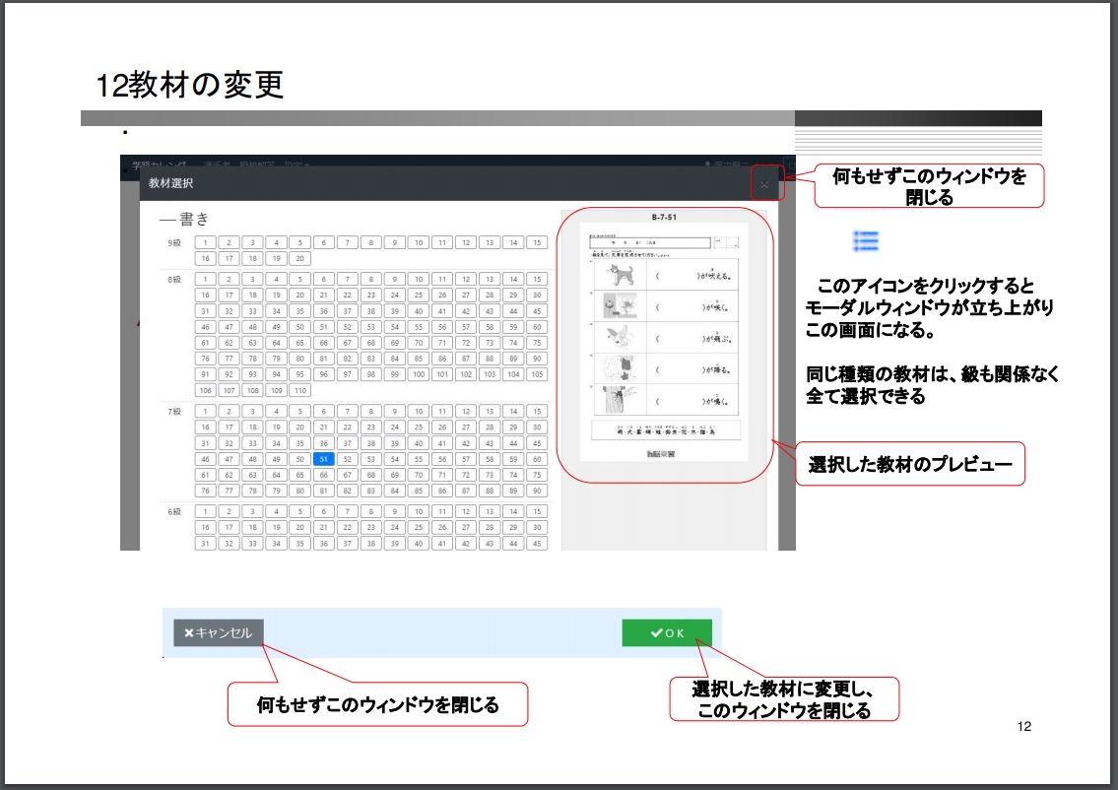Pick material 105 in the 8級 section
The height and width of the screenshot is (790, 1118).
pos(537,374)
